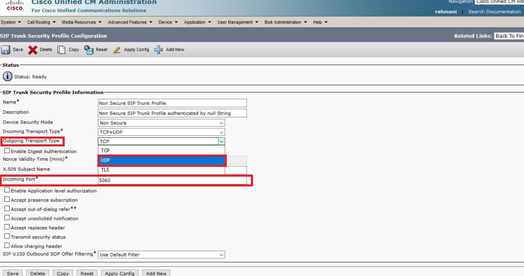Viewport: 524px width, 276px height.
Task: Check Allow charging header
Action: (7, 246)
